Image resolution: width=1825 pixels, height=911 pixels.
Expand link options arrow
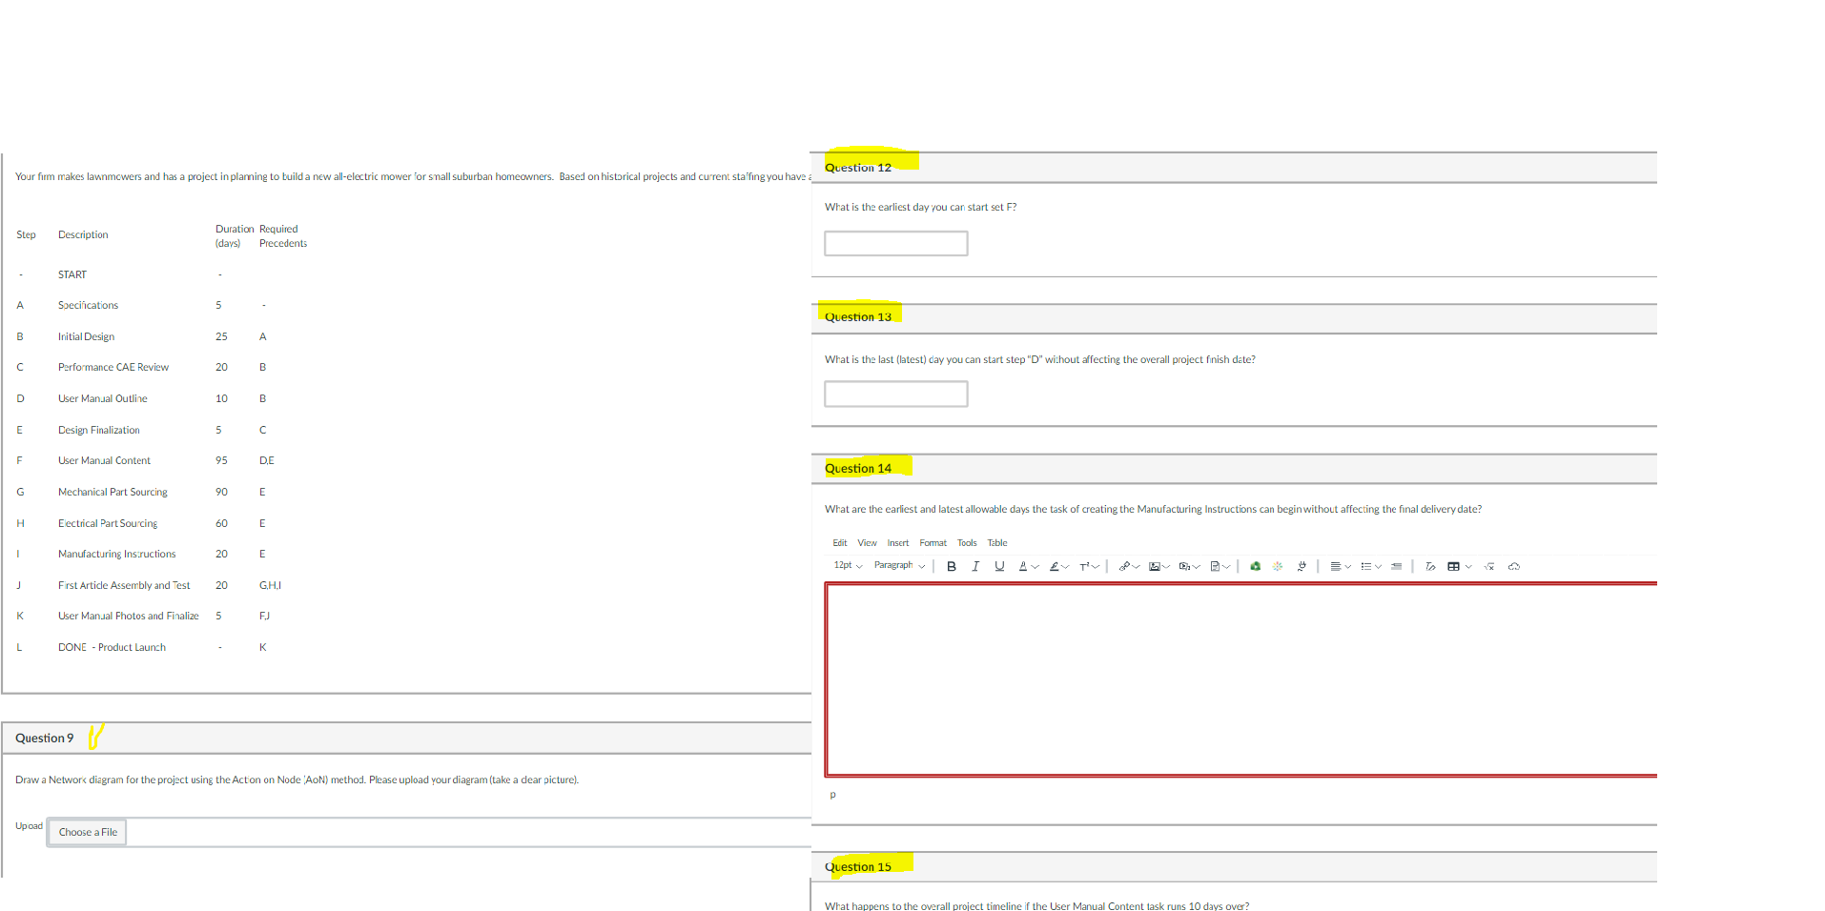tap(1137, 567)
